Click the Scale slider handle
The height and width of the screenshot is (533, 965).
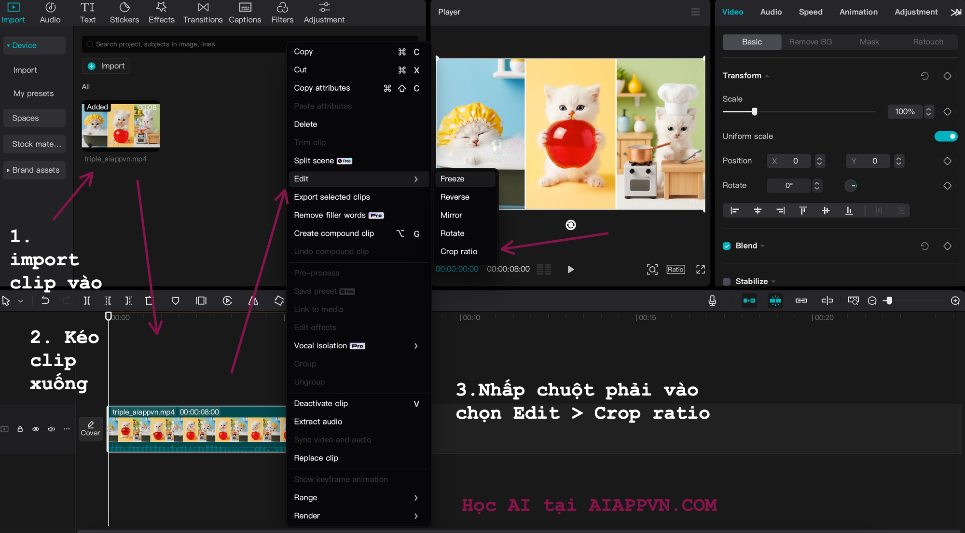coord(754,111)
